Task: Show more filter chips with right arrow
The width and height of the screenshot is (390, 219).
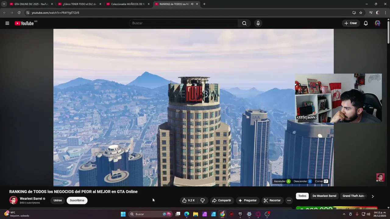Action: (373, 196)
